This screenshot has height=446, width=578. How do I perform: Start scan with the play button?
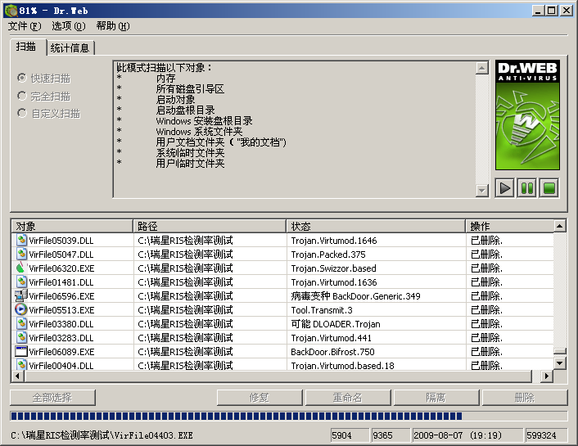point(504,188)
